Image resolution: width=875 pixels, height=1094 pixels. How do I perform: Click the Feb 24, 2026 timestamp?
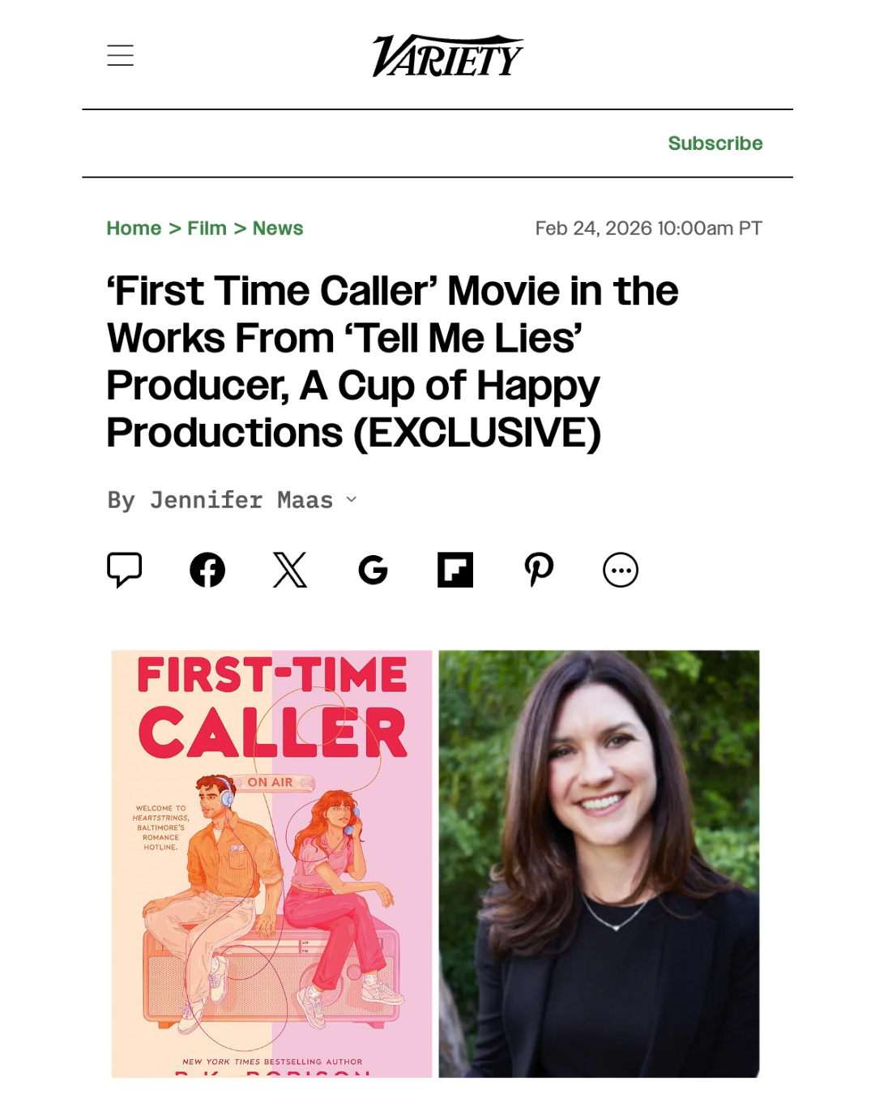tap(648, 229)
